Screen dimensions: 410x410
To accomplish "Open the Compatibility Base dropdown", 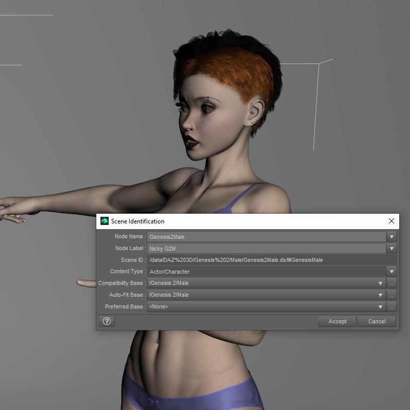I will point(266,283).
